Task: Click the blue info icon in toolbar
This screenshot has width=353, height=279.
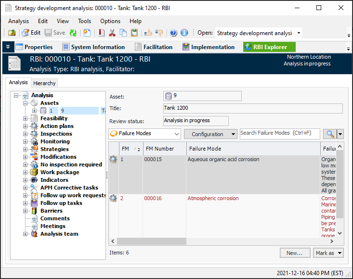Action: 184,33
